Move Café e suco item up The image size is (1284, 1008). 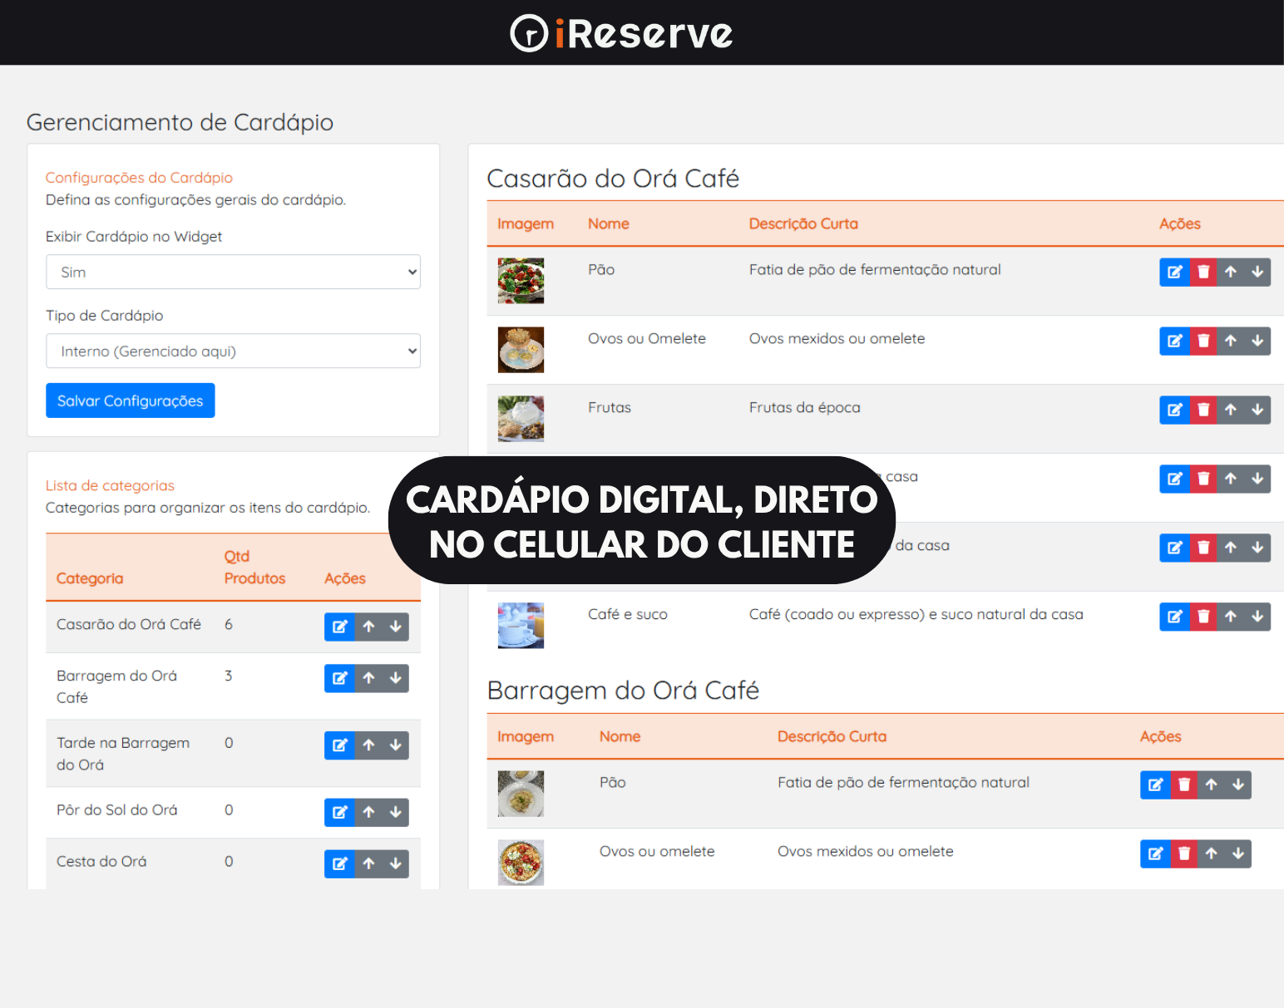[1231, 617]
